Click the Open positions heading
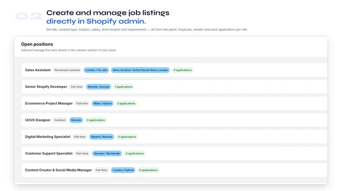This screenshot has height=191, width=340. pos(37,44)
